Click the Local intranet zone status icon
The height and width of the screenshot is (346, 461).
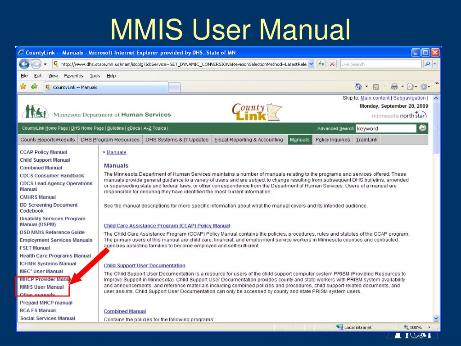[339, 327]
